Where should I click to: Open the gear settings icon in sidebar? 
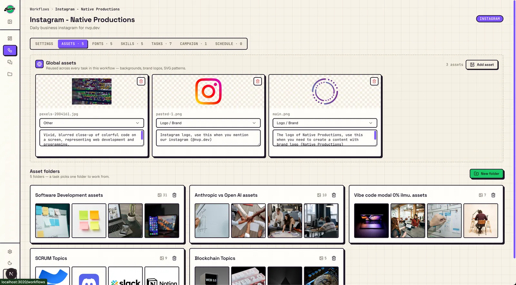pyautogui.click(x=10, y=252)
